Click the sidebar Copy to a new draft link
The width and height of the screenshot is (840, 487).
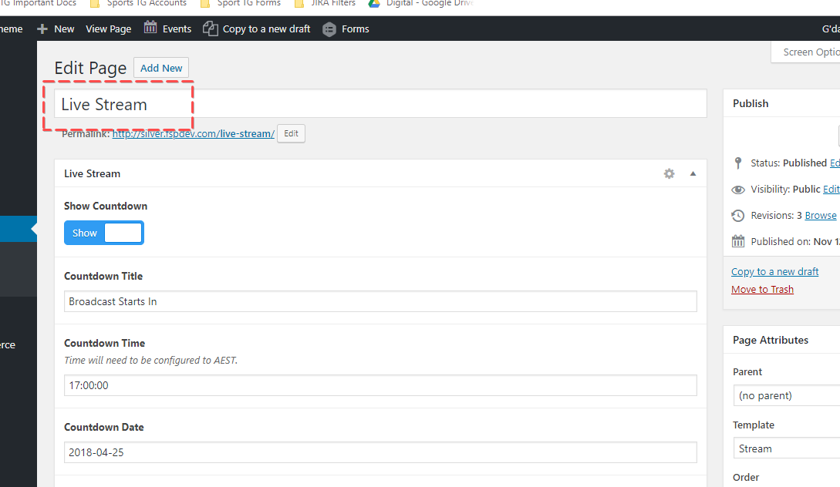(x=774, y=271)
